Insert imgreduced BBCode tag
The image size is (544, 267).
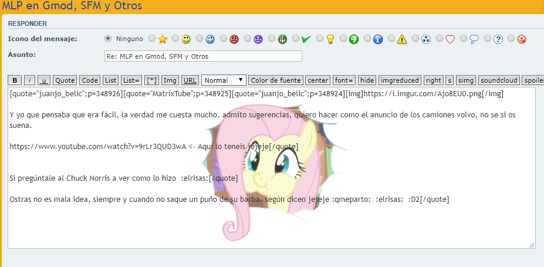coord(400,80)
